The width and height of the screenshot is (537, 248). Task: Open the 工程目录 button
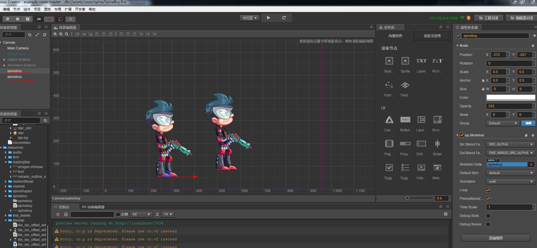coord(489,18)
